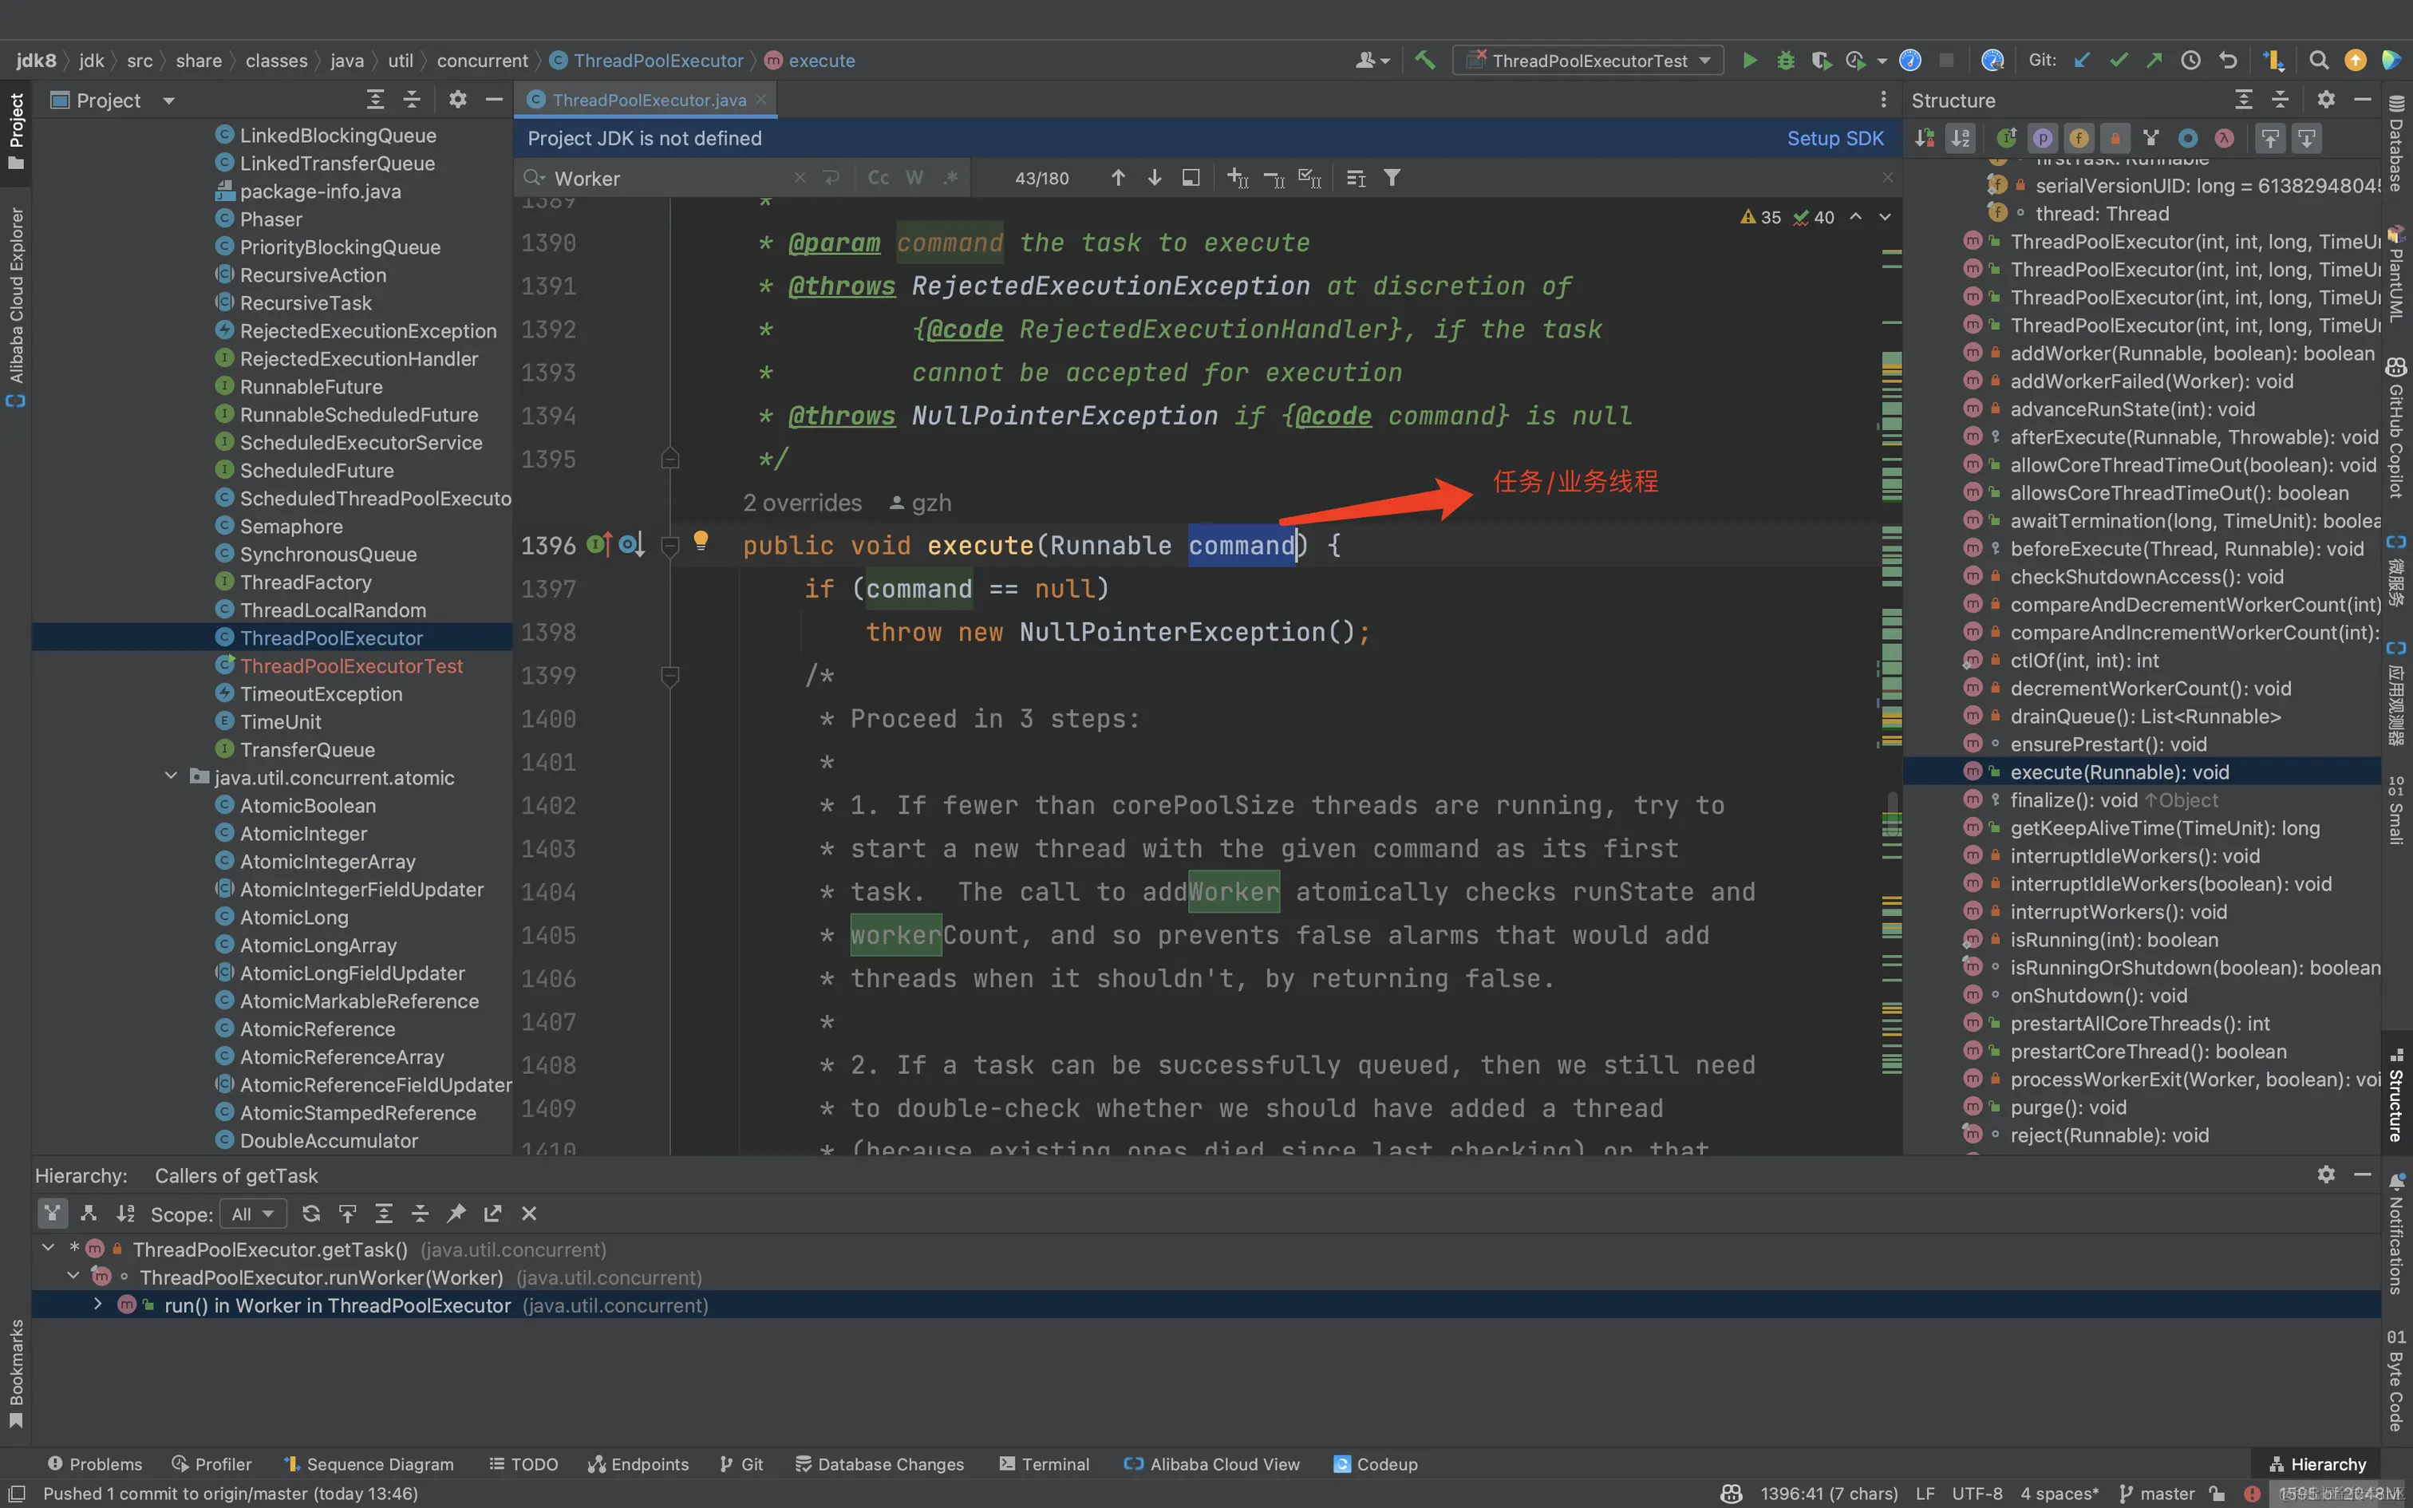Pin the Hierarchy tab

tap(456, 1214)
